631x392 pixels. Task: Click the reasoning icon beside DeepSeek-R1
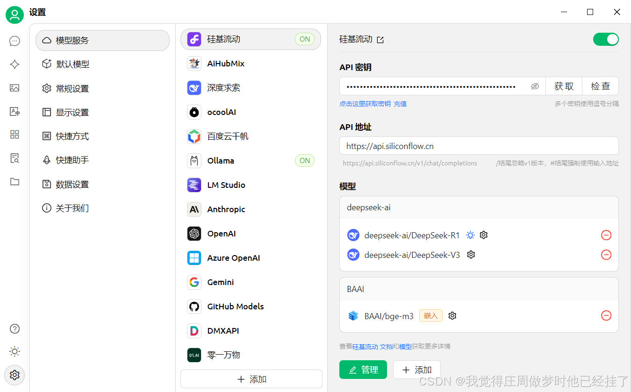[x=470, y=235]
